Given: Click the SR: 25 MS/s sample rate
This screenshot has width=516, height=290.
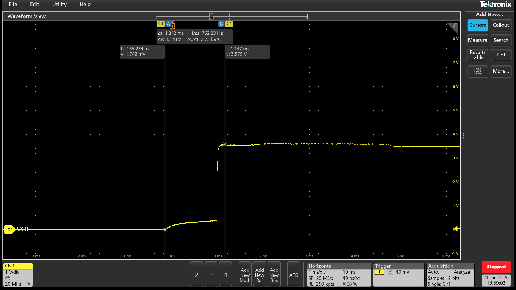Looking at the screenshot, I should pos(321,278).
